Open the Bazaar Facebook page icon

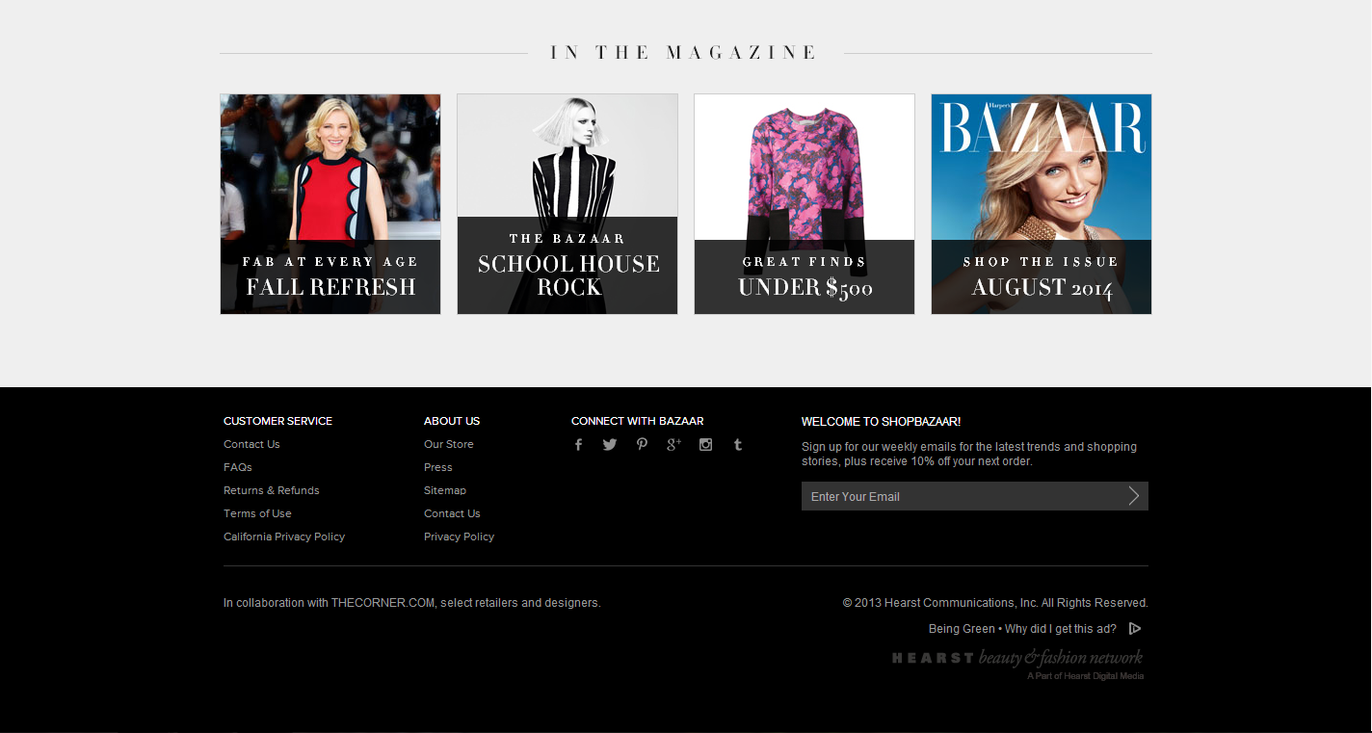point(578,444)
